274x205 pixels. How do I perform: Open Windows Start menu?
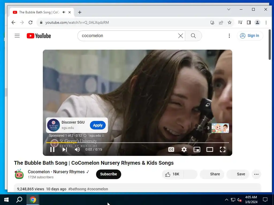point(6,200)
